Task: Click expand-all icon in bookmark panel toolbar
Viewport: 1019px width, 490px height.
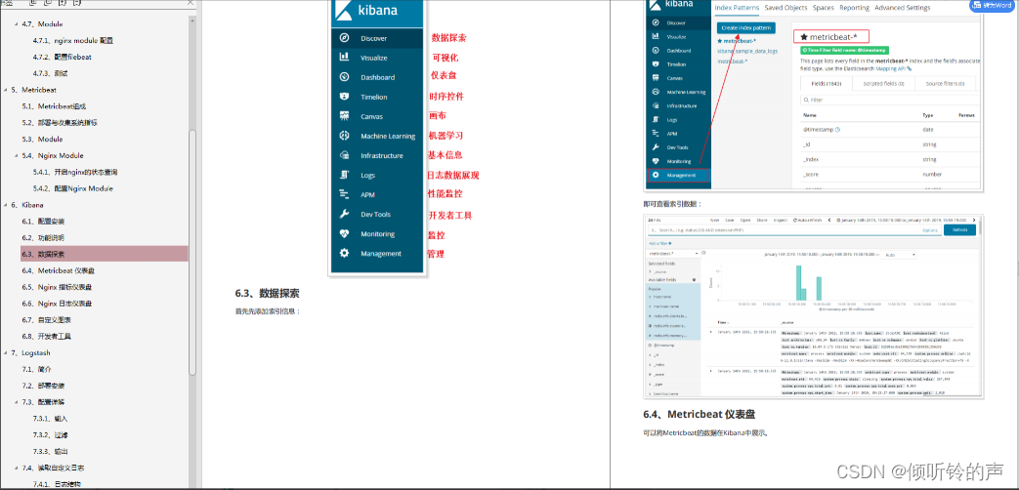Action: pyautogui.click(x=33, y=3)
